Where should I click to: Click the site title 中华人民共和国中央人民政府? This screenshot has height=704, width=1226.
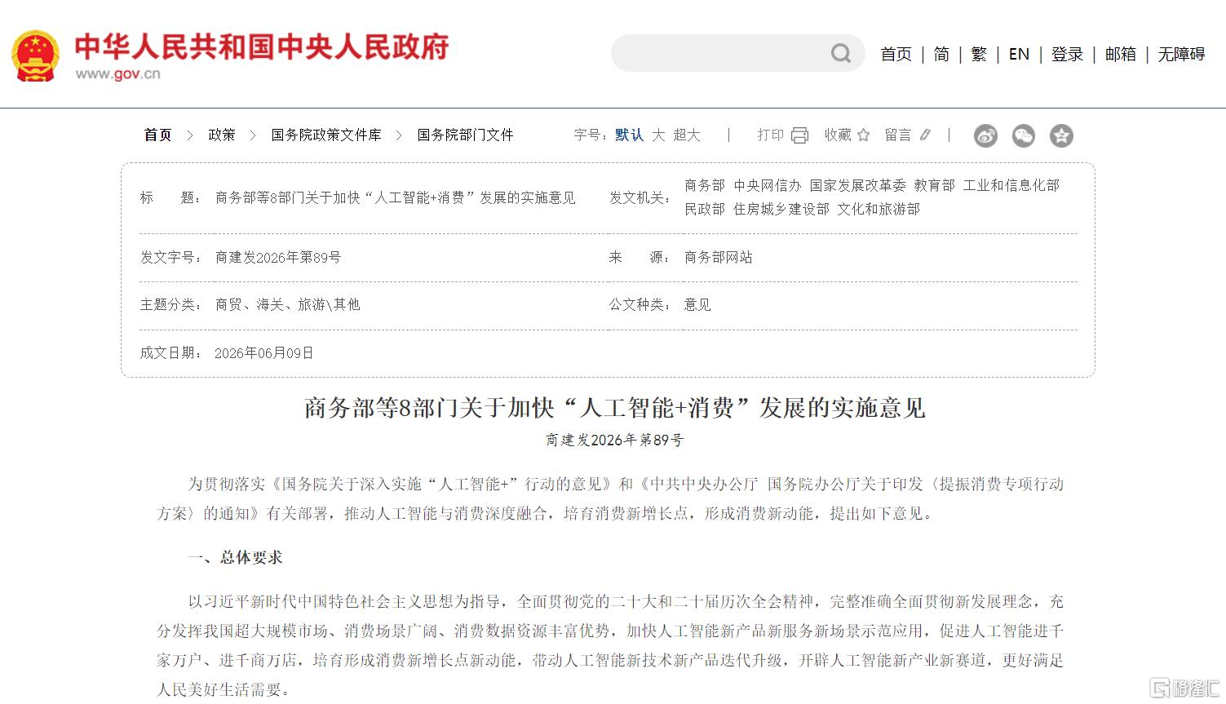click(x=262, y=47)
